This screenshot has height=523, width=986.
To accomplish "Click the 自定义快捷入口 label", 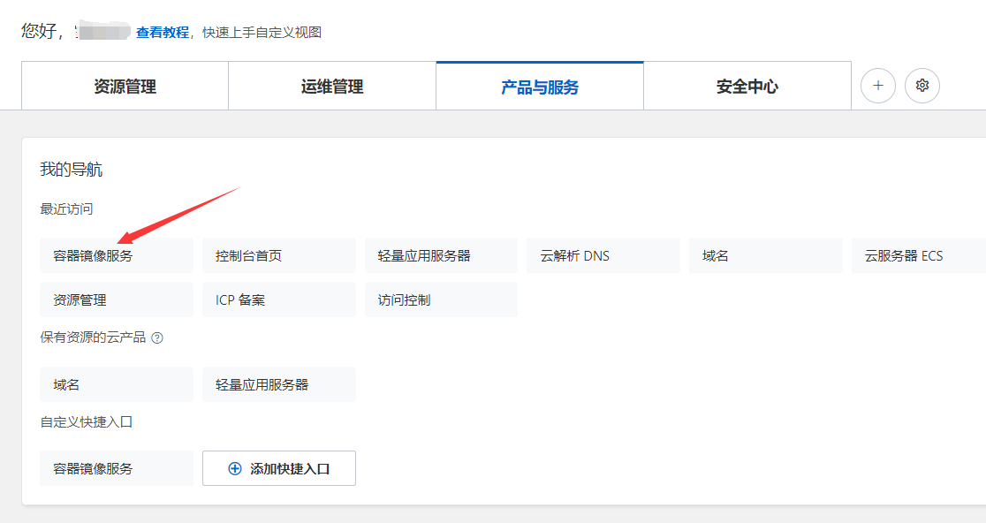I will coord(87,421).
